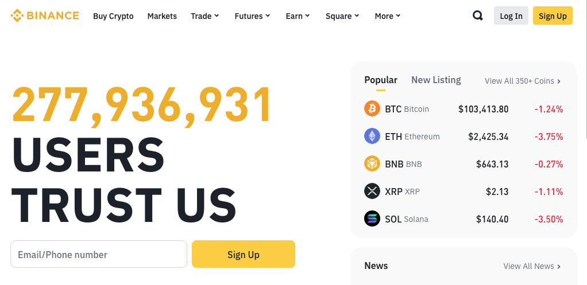Select the XRP coin icon
Image resolution: width=587 pixels, height=285 pixels.
tap(372, 192)
